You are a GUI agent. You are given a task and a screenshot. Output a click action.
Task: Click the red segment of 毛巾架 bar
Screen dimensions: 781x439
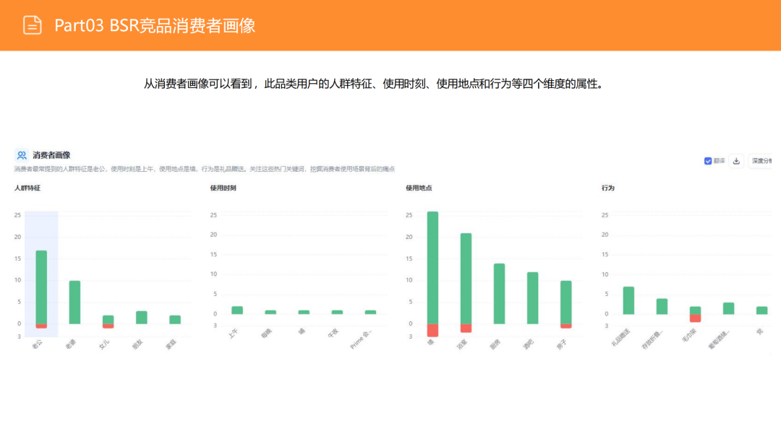click(x=696, y=318)
